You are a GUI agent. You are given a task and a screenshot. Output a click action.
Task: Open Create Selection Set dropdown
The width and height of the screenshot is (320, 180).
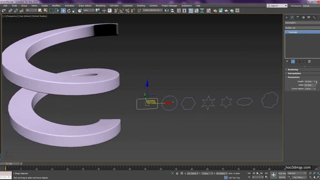[152, 10]
